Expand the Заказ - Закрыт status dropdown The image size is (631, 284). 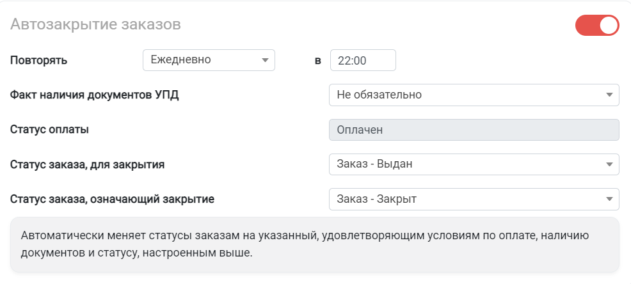(x=474, y=199)
